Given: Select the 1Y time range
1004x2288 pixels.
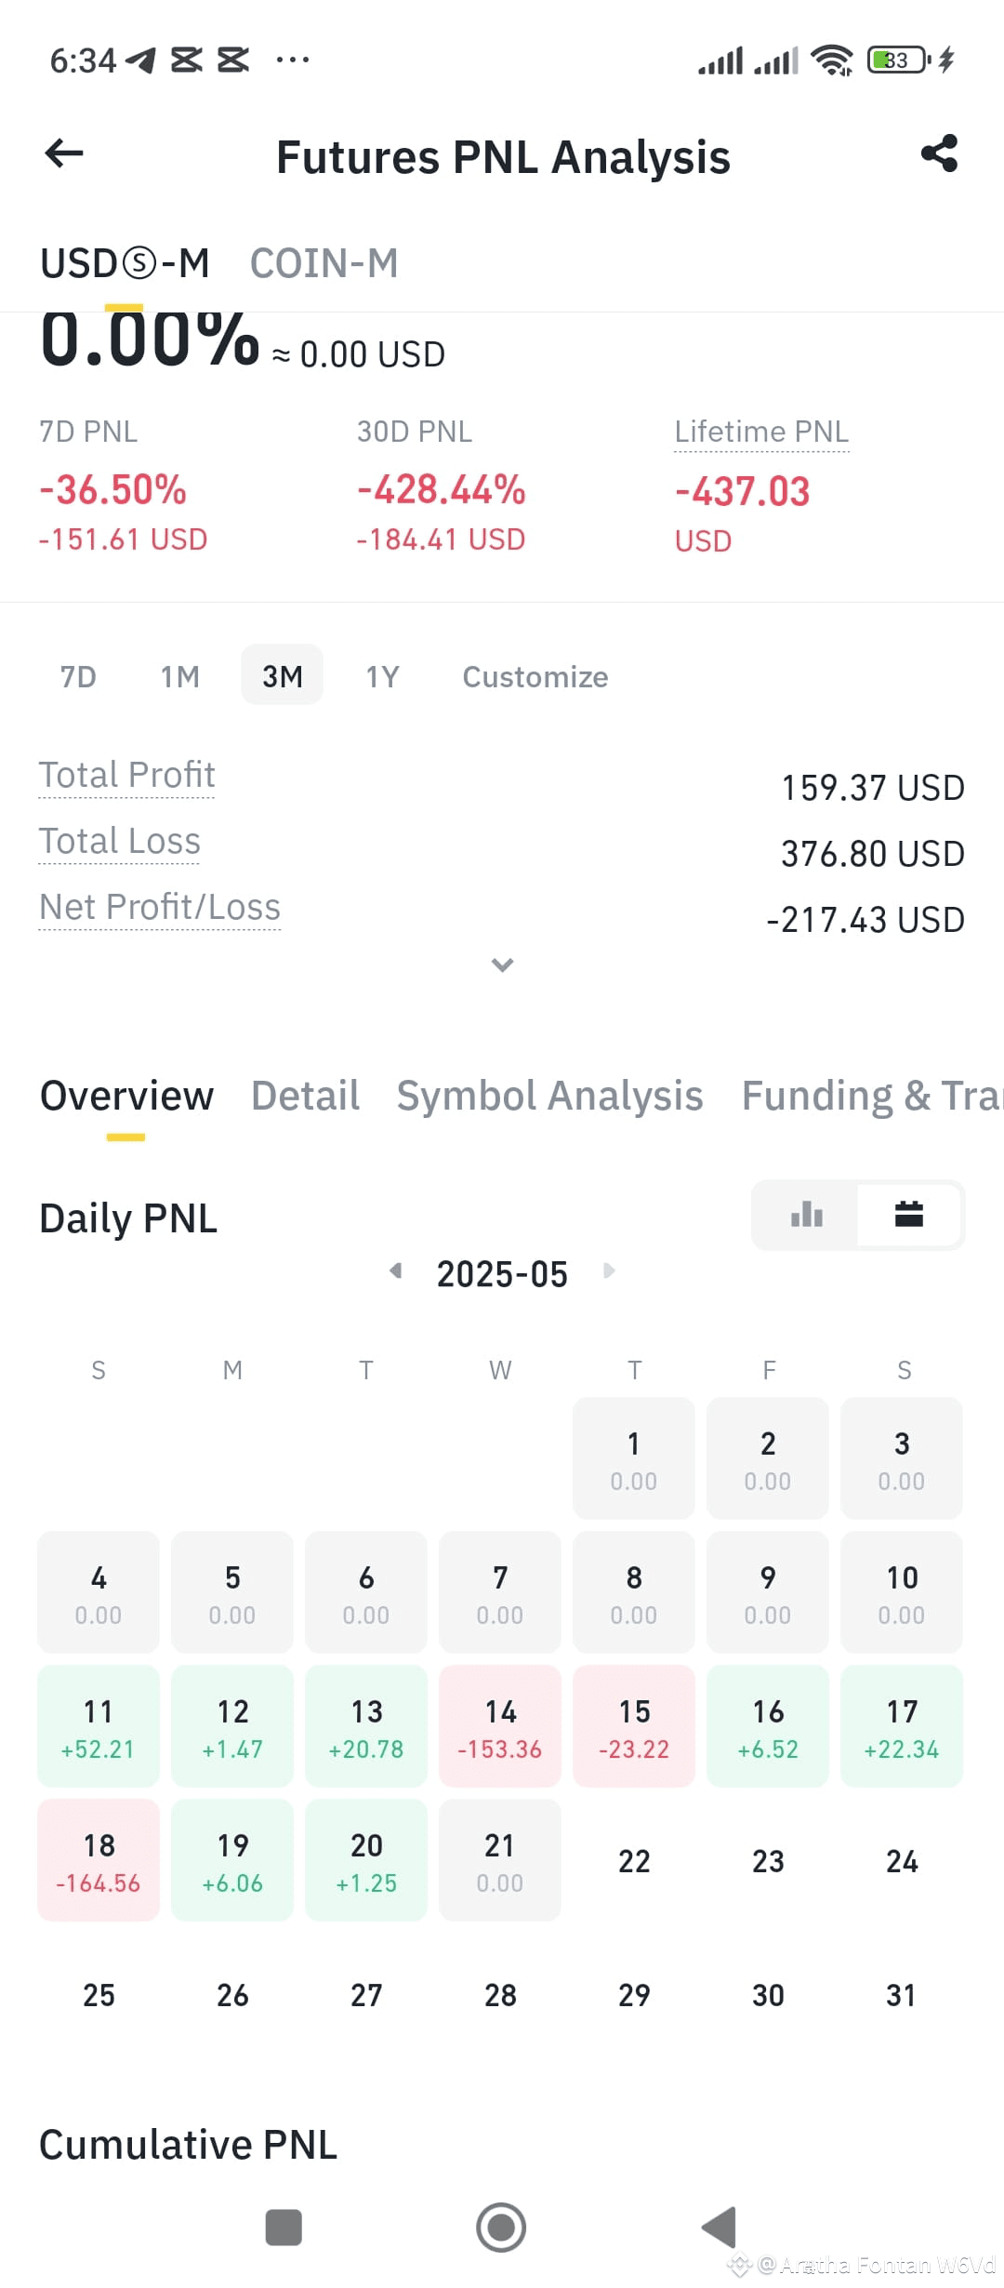Looking at the screenshot, I should tap(382, 676).
